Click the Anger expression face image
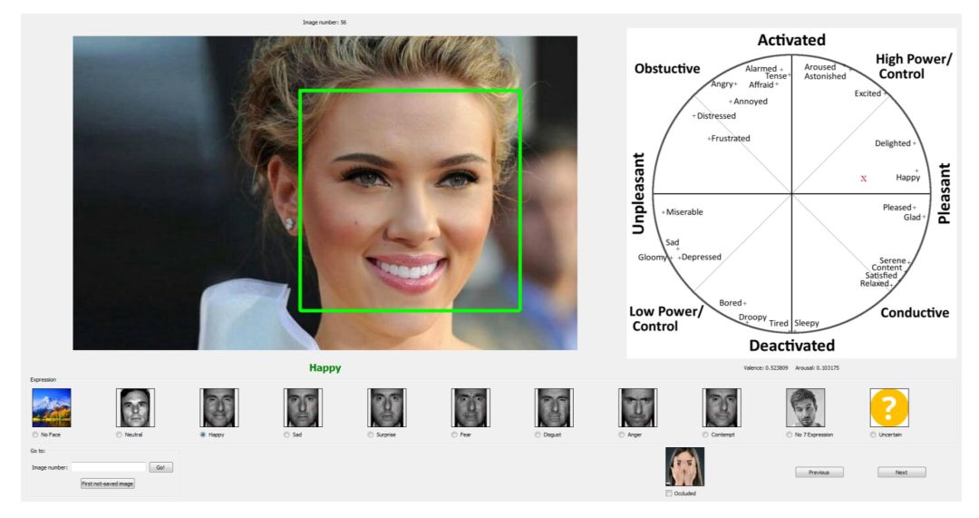Viewport: 979px width, 518px height. coord(637,407)
